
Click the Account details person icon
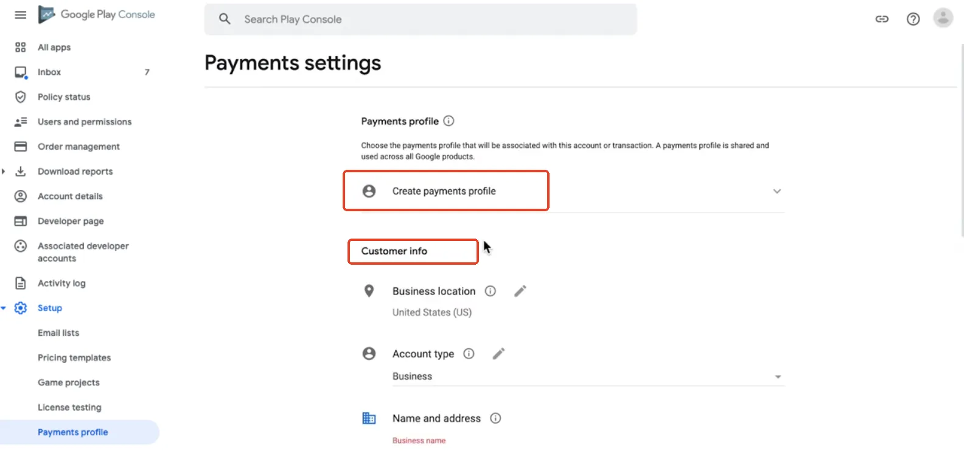[x=21, y=196]
